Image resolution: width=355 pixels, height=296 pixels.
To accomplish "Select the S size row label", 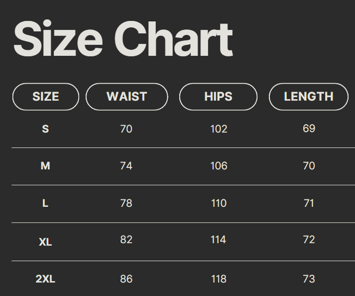I will (45, 129).
